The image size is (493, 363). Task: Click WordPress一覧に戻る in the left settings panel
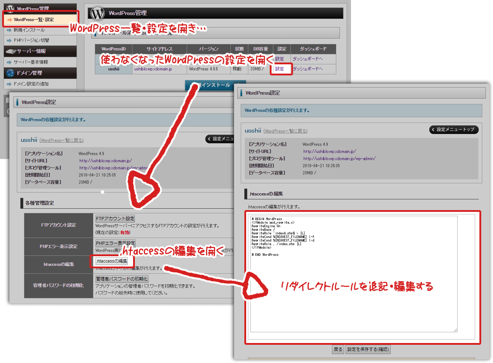click(62, 140)
